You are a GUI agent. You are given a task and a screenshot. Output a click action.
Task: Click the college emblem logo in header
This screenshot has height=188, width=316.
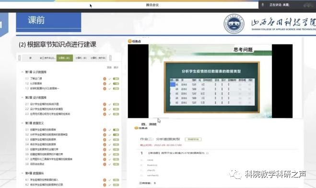coord(234,24)
